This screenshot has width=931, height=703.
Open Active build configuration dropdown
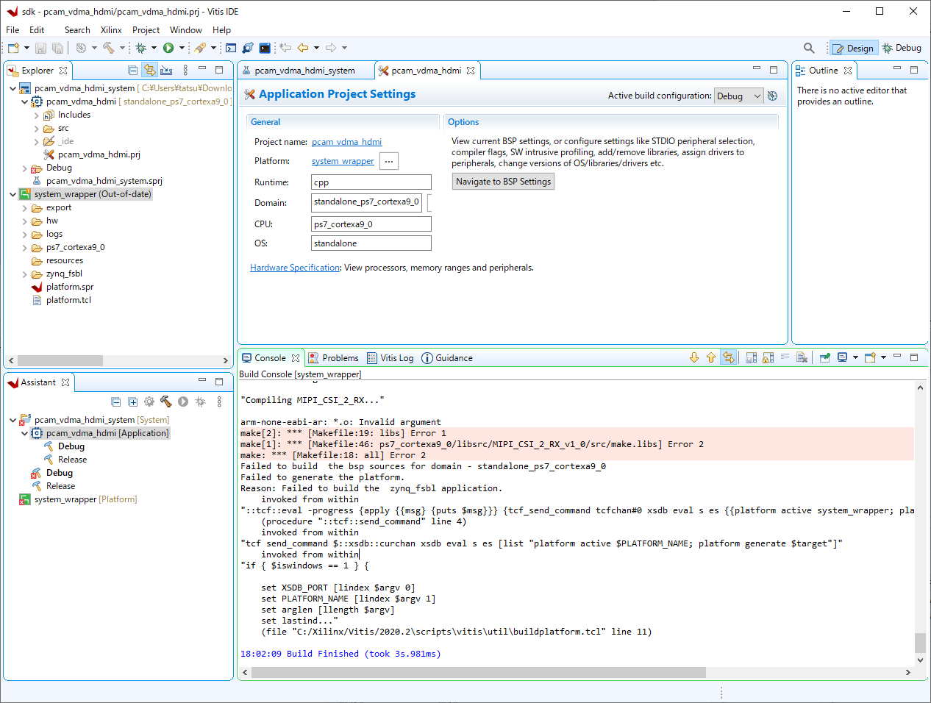coord(738,96)
